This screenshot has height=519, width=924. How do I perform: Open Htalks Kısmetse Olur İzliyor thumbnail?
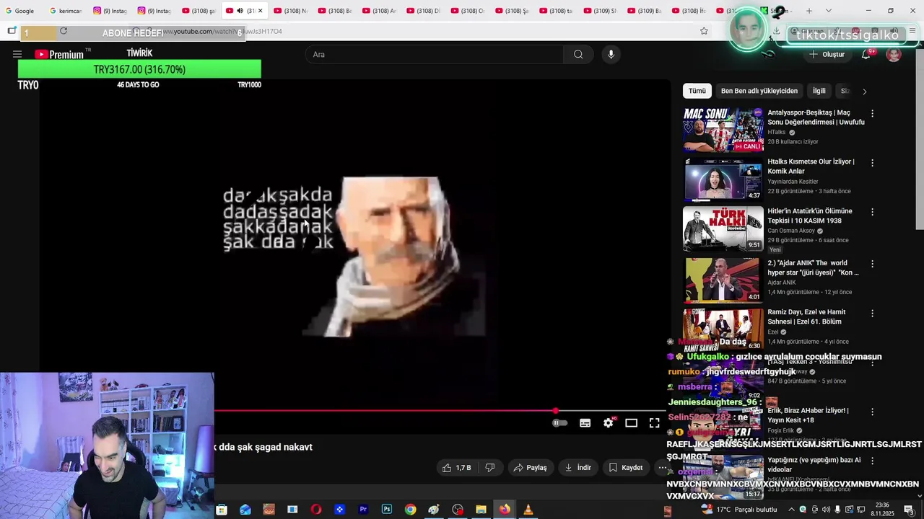coord(723,179)
